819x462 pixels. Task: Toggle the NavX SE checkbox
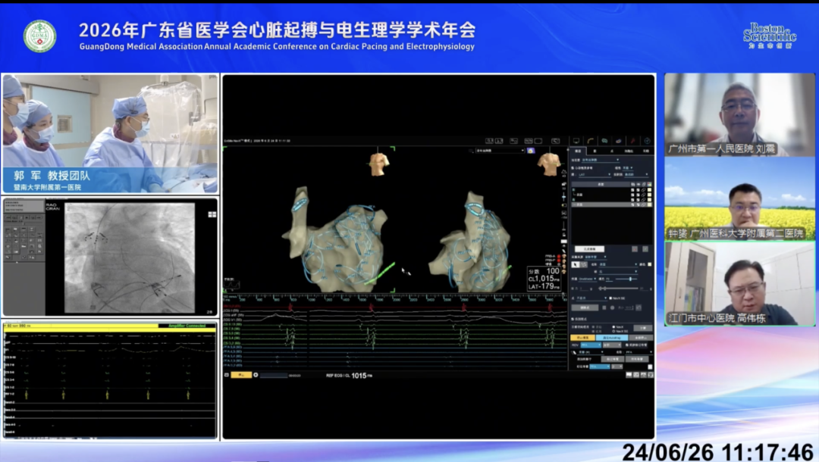coord(610,298)
